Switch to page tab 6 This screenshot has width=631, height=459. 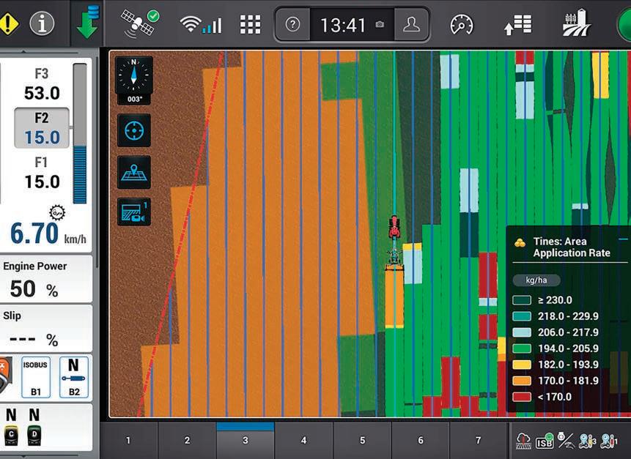(421, 441)
